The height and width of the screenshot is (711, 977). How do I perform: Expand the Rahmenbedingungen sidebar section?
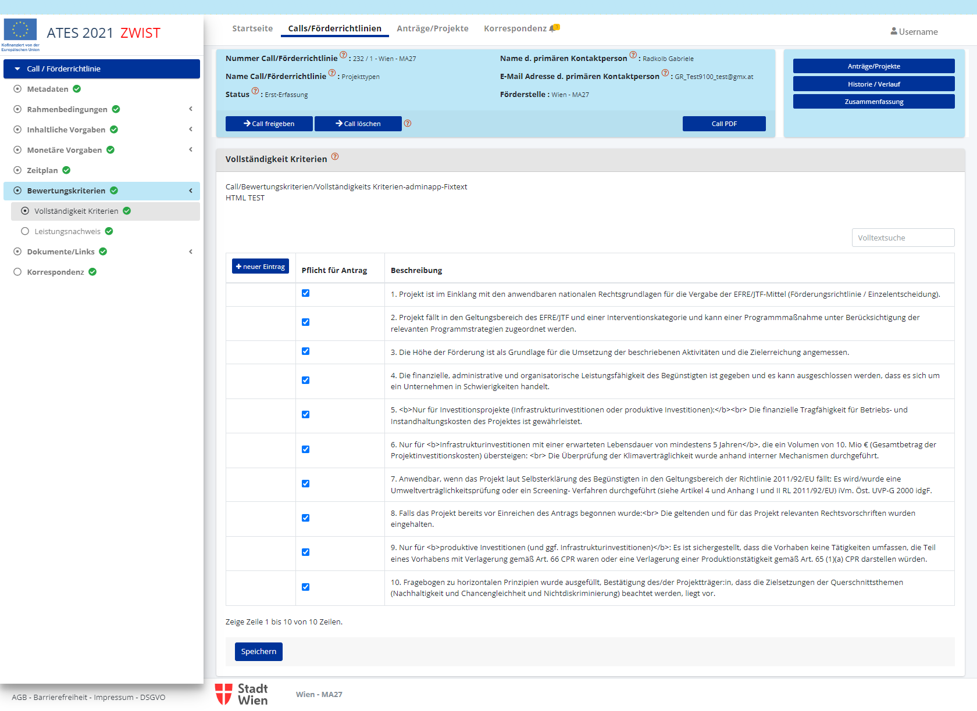pyautogui.click(x=190, y=109)
